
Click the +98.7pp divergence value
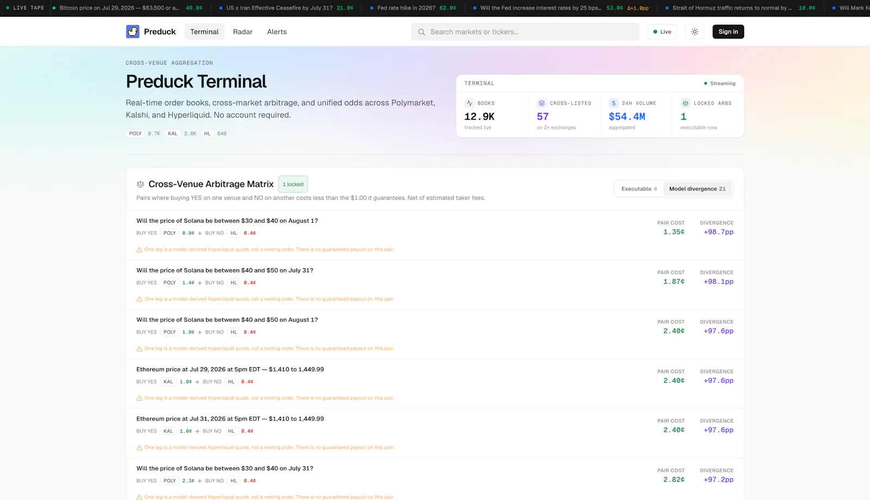[x=718, y=232]
